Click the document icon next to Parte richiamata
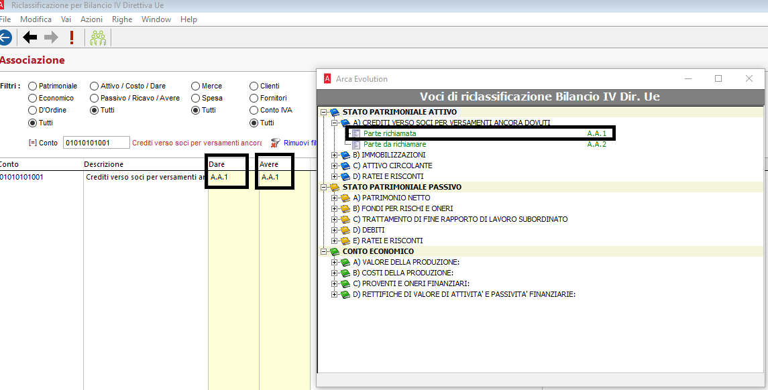 click(x=356, y=133)
